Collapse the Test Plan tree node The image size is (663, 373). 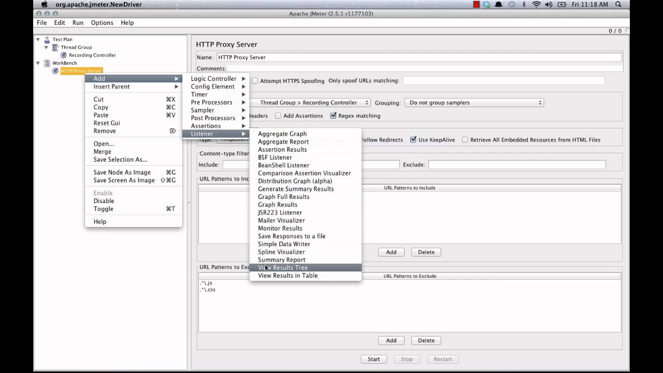click(x=38, y=39)
